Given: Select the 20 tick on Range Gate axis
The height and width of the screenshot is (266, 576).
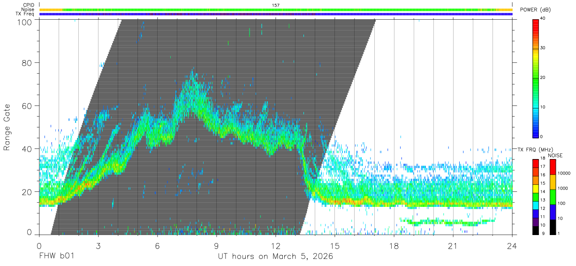Looking at the screenshot, I should coord(27,192).
